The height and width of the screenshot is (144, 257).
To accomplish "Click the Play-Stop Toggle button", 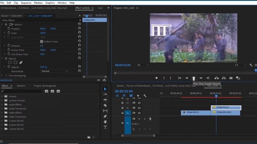I will (x=194, y=78).
